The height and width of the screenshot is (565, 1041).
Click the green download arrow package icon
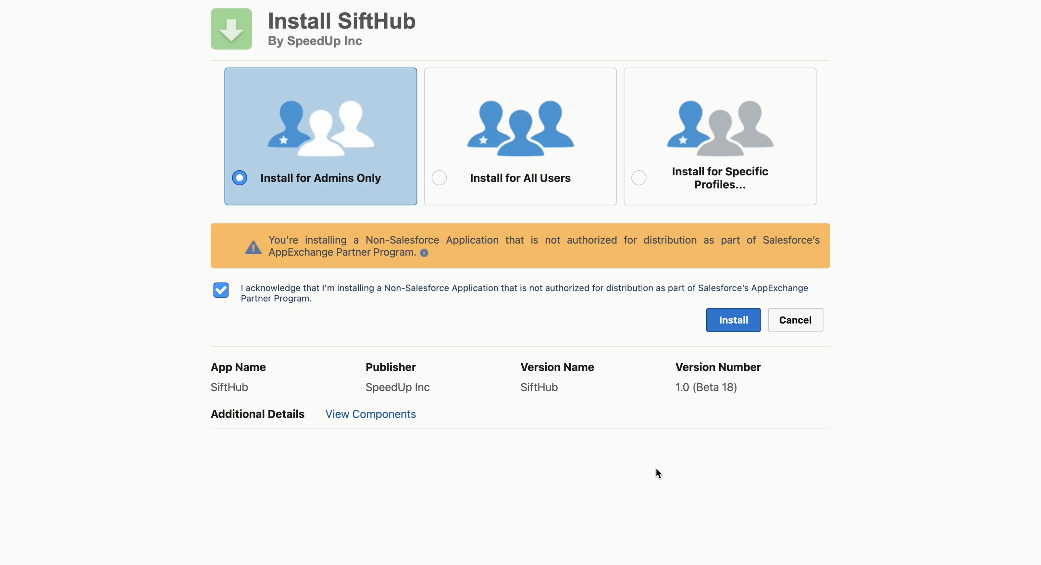click(231, 29)
